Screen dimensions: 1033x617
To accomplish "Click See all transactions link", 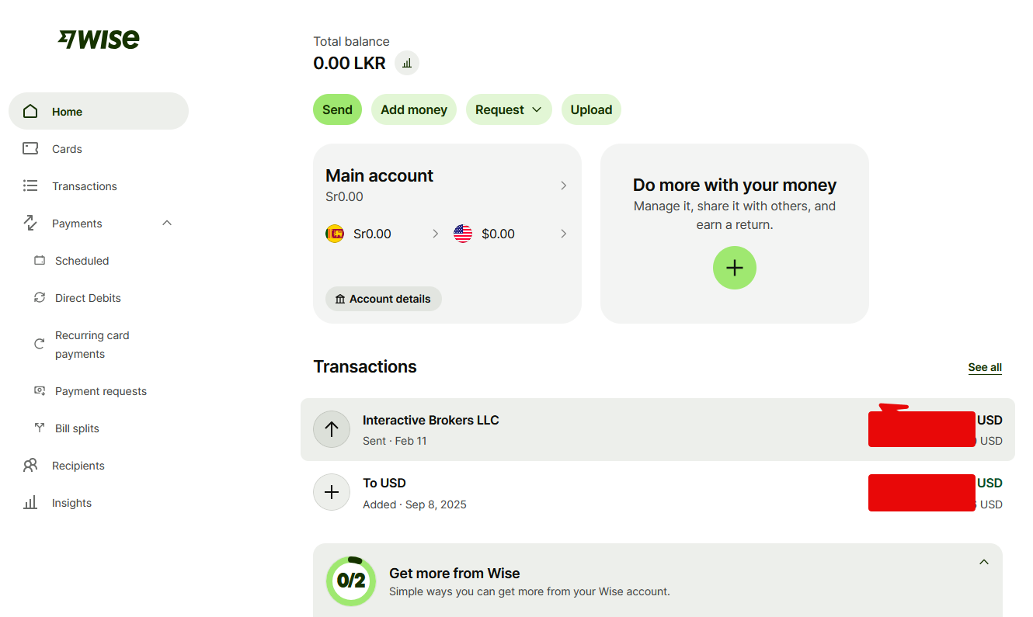I will tap(985, 367).
